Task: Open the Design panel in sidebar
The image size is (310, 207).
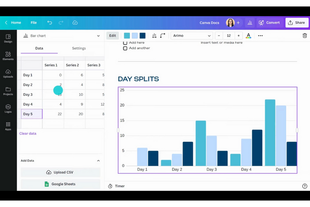Action: (x=8, y=38)
